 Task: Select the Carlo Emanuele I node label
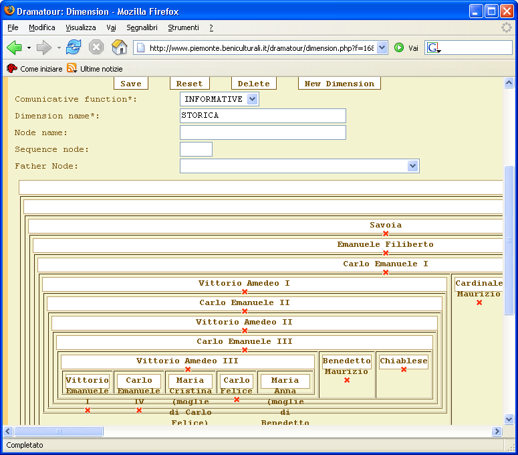(x=386, y=264)
